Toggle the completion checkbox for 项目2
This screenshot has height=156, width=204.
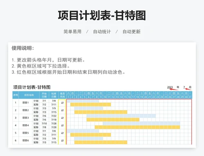click(62, 110)
